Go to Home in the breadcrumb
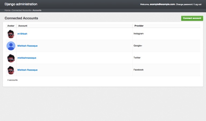The height and width of the screenshot is (121, 206). tap(7, 10)
